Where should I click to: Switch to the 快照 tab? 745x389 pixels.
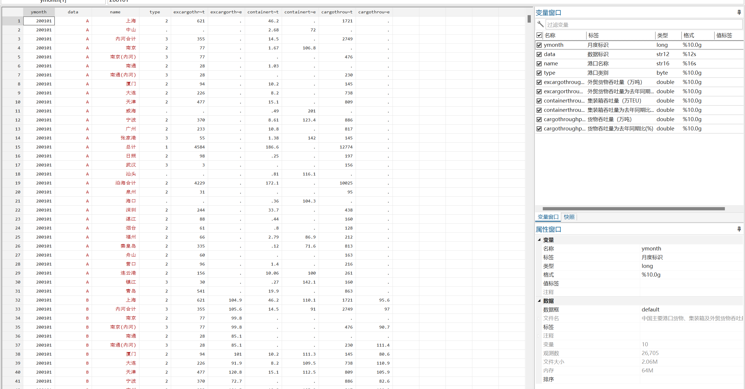coord(569,217)
